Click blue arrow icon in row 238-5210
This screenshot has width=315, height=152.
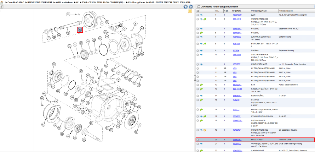coord(201,19)
